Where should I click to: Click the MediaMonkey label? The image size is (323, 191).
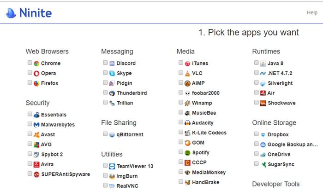(209, 172)
